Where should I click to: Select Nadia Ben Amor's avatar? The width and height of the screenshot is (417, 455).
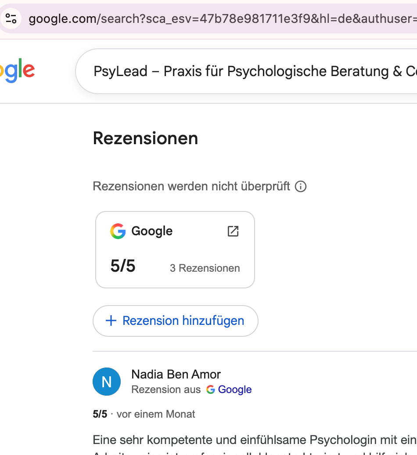(107, 382)
